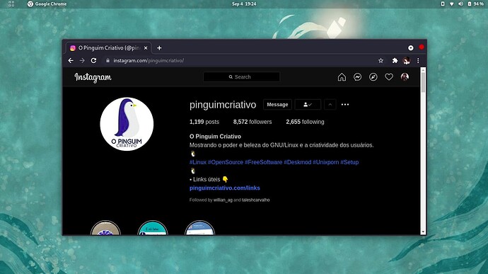Open follower willian_ag profile

(223, 200)
